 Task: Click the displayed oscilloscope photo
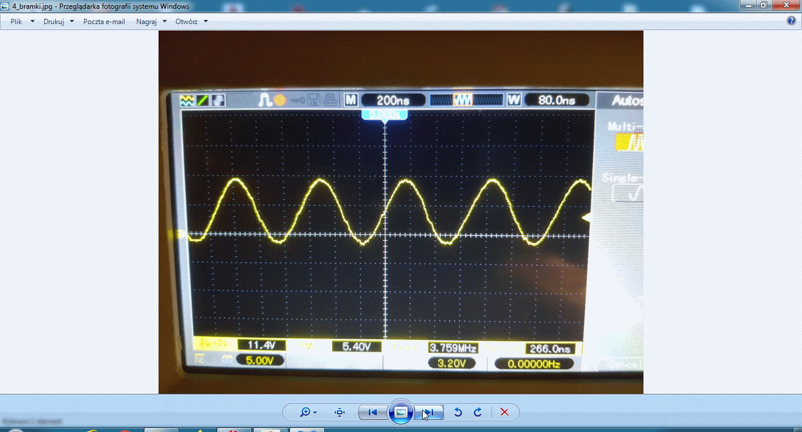point(400,212)
